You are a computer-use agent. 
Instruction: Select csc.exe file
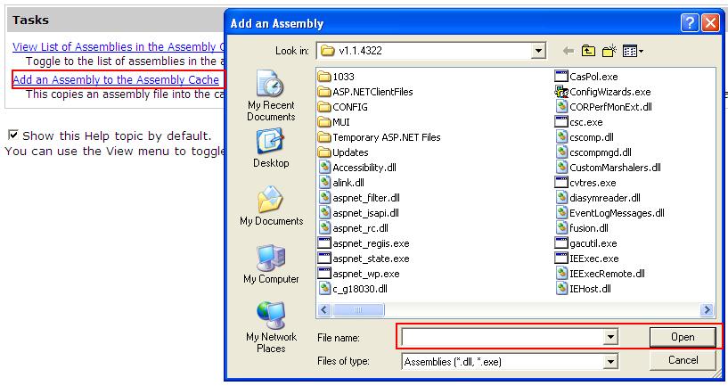pos(579,122)
